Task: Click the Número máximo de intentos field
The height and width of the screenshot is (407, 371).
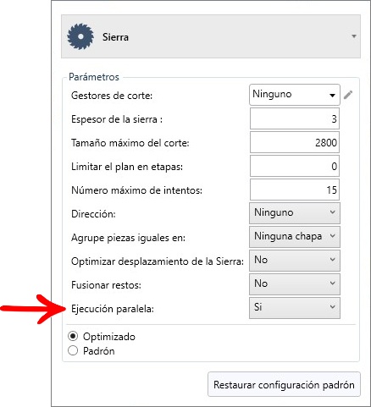Action: click(x=295, y=190)
